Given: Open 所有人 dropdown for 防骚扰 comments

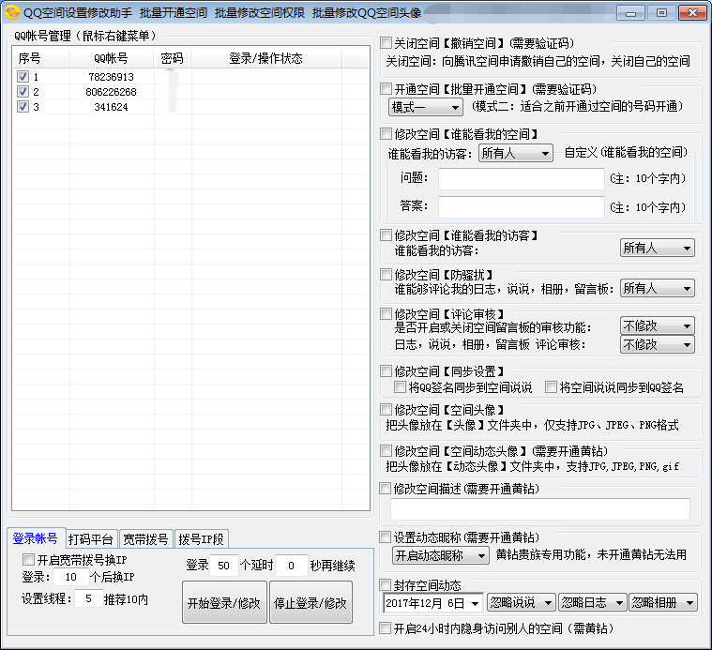Looking at the screenshot, I should (x=658, y=288).
